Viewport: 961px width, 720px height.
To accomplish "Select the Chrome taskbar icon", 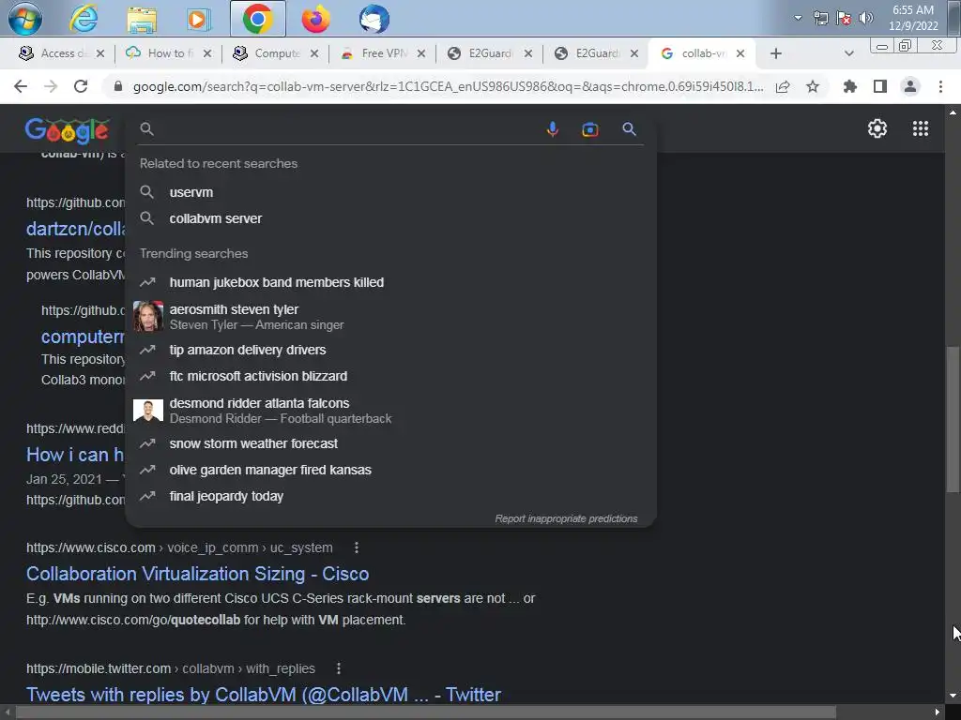I will pos(257,19).
